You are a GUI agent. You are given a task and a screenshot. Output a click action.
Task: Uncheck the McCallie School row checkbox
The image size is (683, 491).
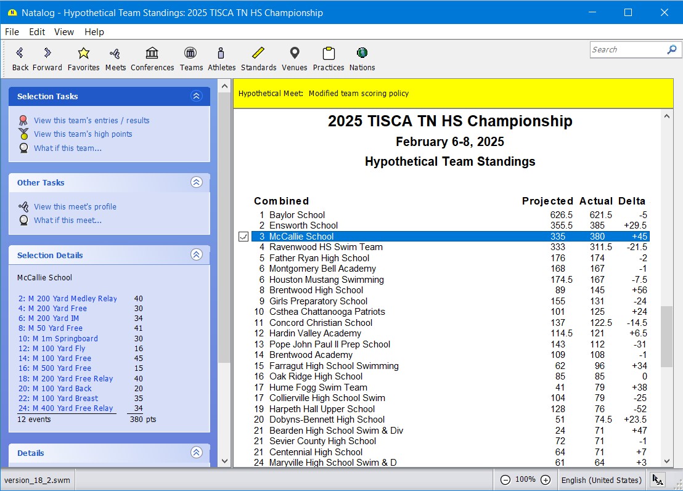[x=243, y=237]
